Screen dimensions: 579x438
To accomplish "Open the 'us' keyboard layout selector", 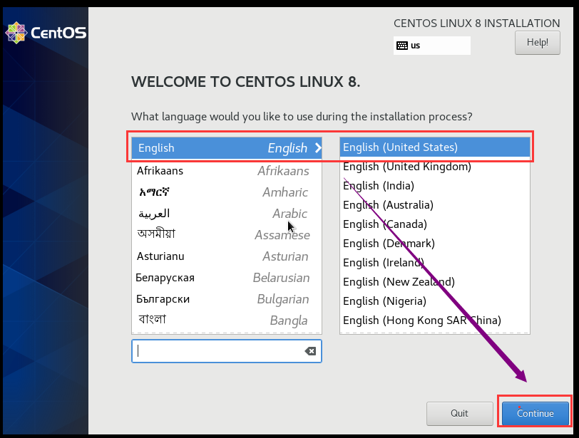I will (431, 46).
